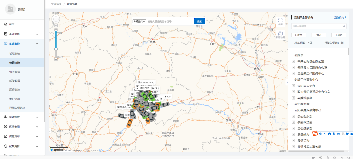Click the 车辆监控 monitor icon
Viewport: 353px width, 159px height.
6,44
